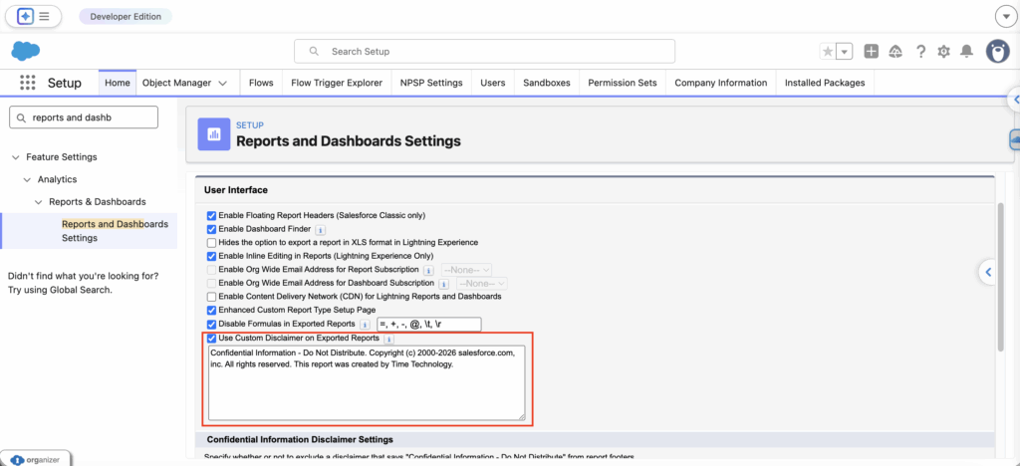This screenshot has height=466, width=1020.
Task: Click the favorites star icon
Action: tap(828, 52)
